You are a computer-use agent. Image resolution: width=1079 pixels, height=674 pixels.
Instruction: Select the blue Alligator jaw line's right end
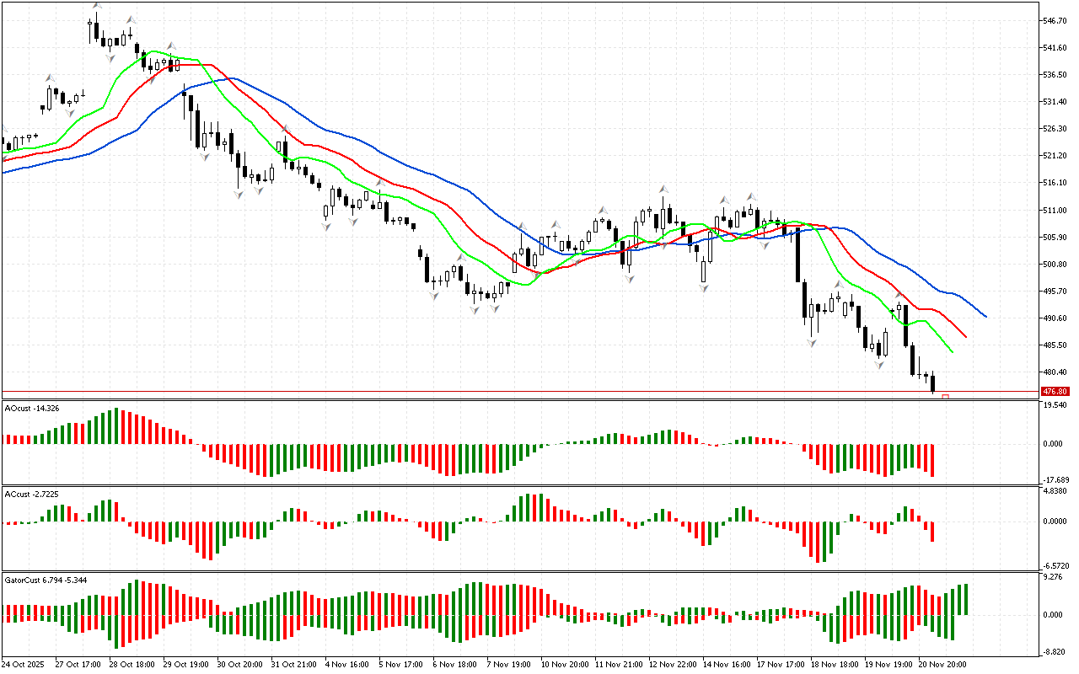pyautogui.click(x=985, y=316)
